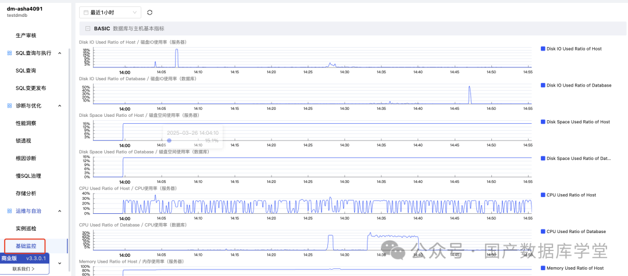This screenshot has width=628, height=276.
Task: Click the 运维与自治 group label
Action: click(x=28, y=211)
